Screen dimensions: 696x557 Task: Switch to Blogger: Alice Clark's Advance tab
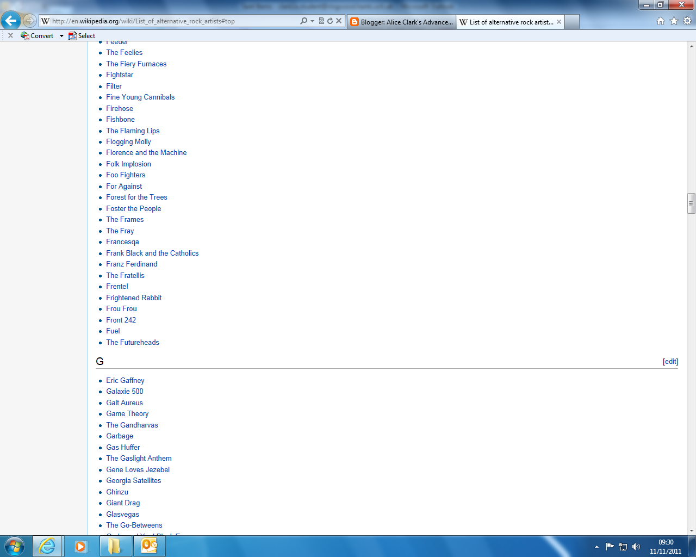[401, 22]
